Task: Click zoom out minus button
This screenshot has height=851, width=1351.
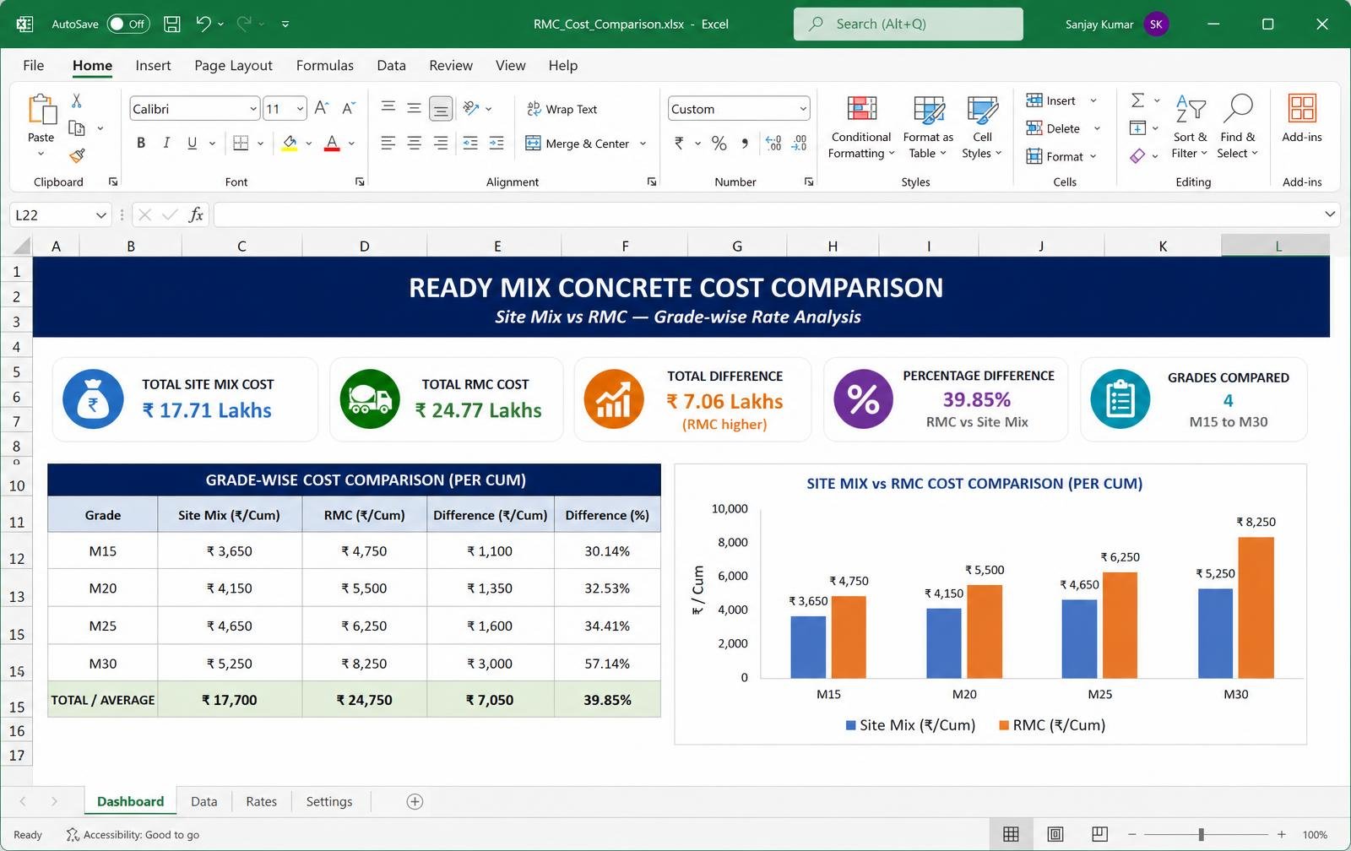Action: pyautogui.click(x=1132, y=834)
